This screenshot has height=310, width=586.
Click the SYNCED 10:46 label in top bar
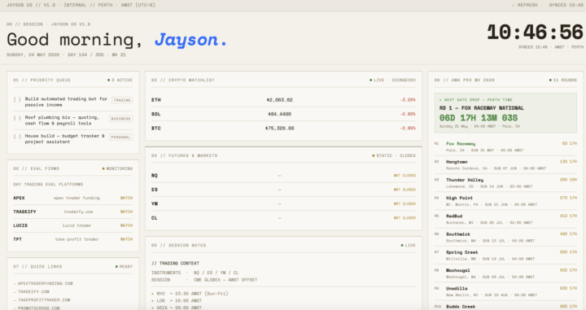566,5
